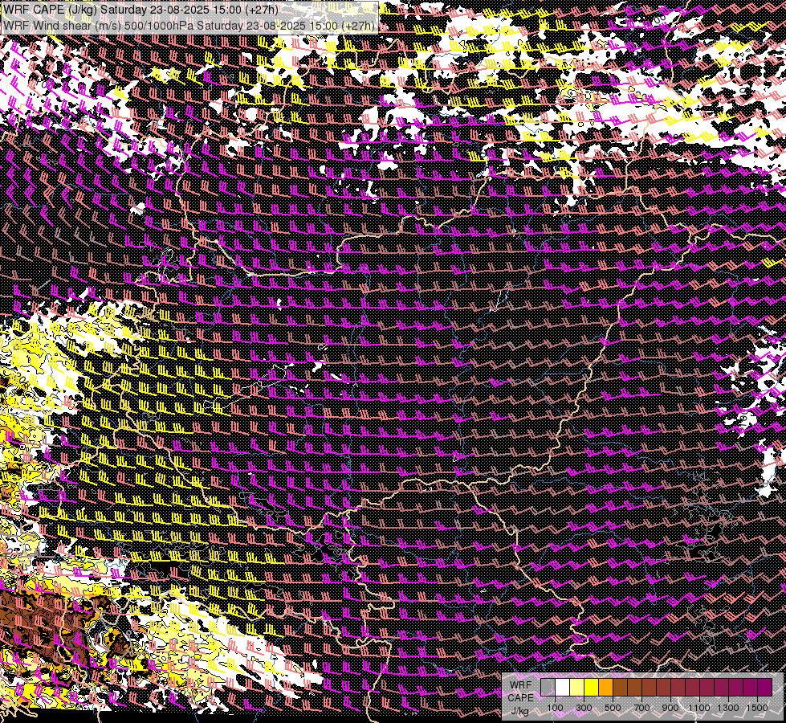Click the legend value 700

tap(641, 708)
